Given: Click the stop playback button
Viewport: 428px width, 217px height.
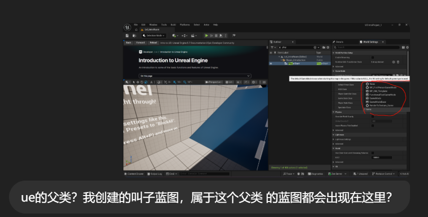Looking at the screenshot, I should tap(216, 35).
